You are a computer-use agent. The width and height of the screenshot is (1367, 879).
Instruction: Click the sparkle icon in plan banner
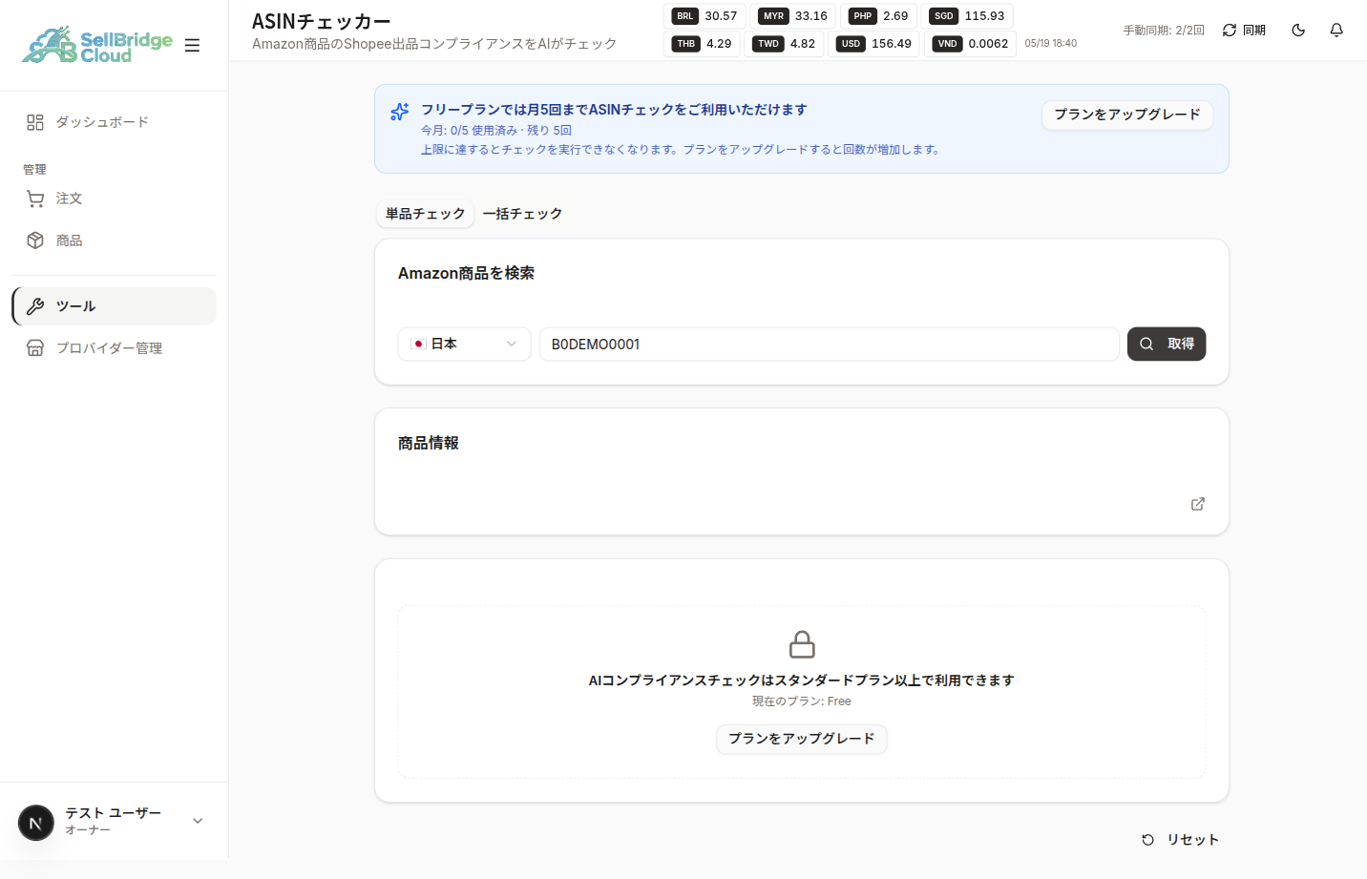point(399,112)
